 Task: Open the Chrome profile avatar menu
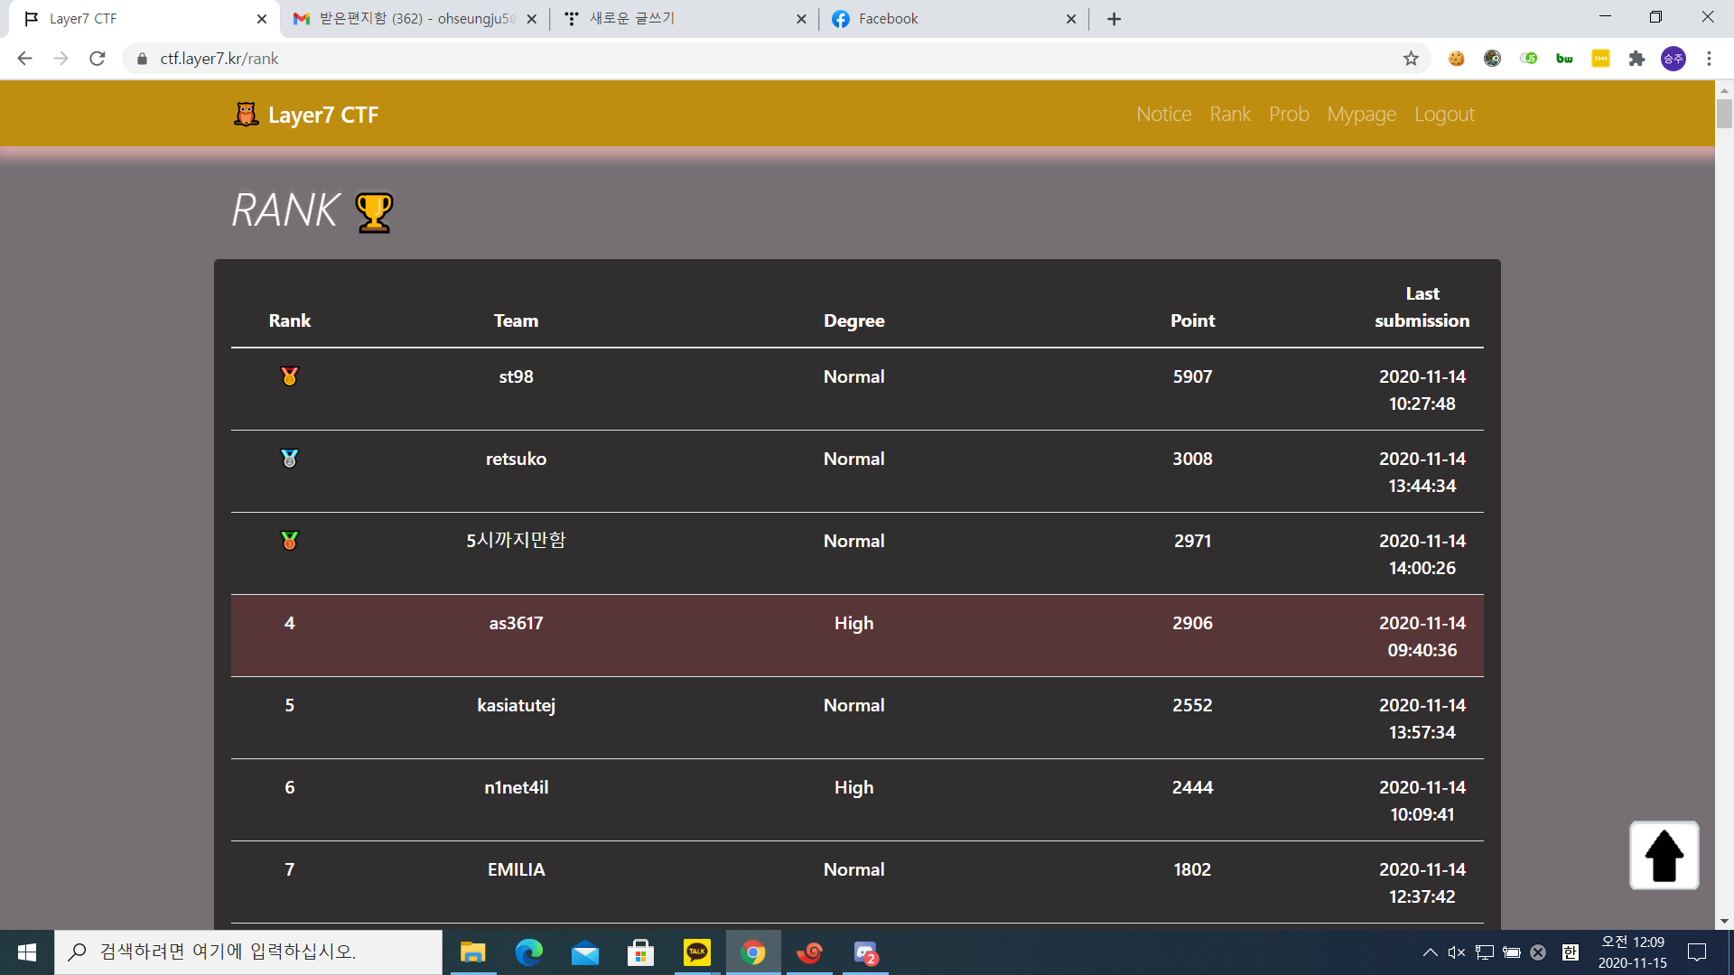pos(1673,59)
